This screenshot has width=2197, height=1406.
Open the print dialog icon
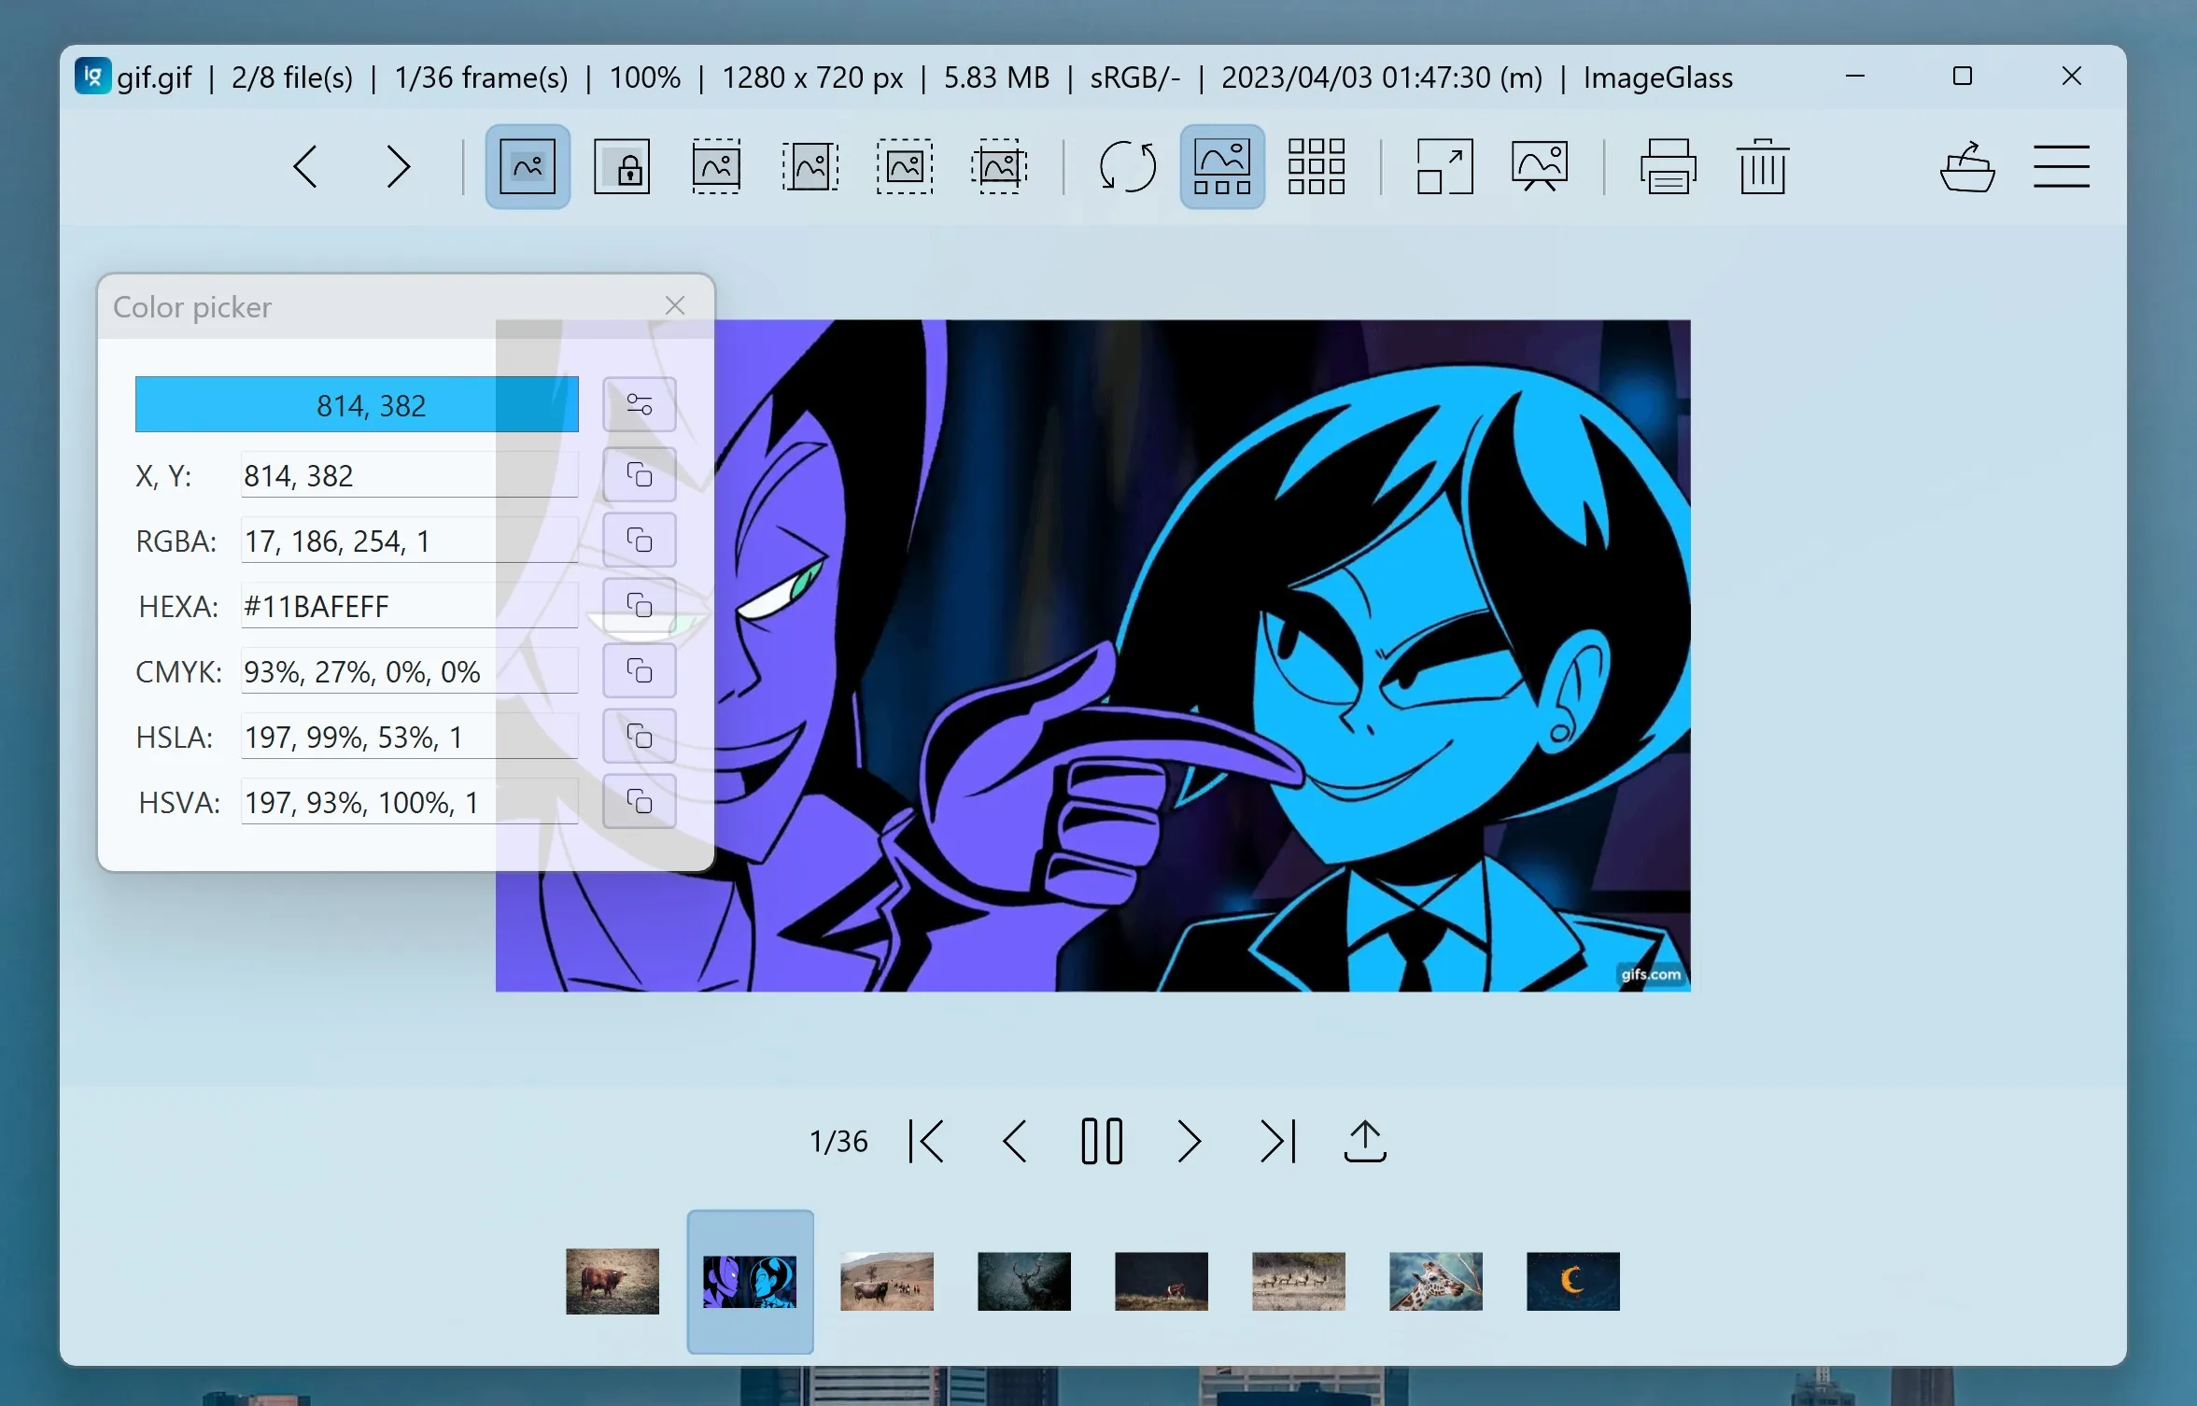1668,167
